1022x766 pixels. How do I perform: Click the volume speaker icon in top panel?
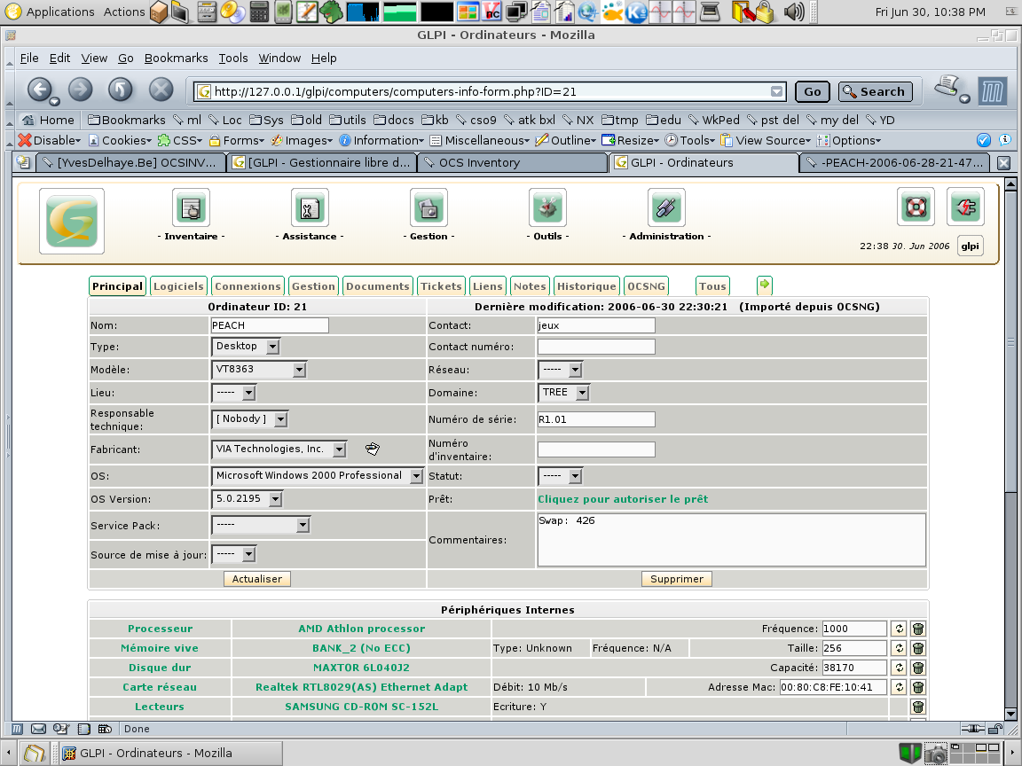(794, 12)
